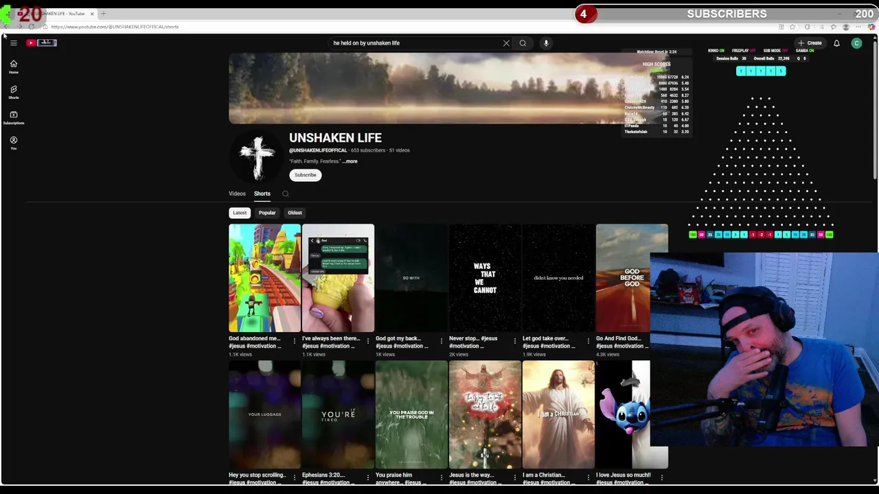Reload the page in the browser

32,27
